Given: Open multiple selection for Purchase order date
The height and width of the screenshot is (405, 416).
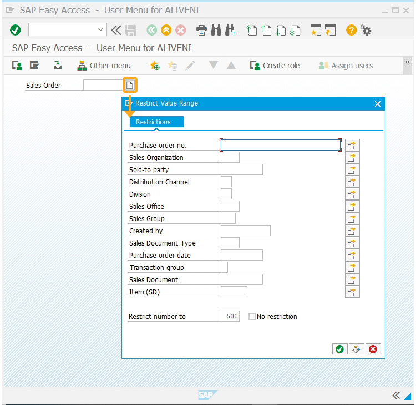Looking at the screenshot, I should pos(352,256).
